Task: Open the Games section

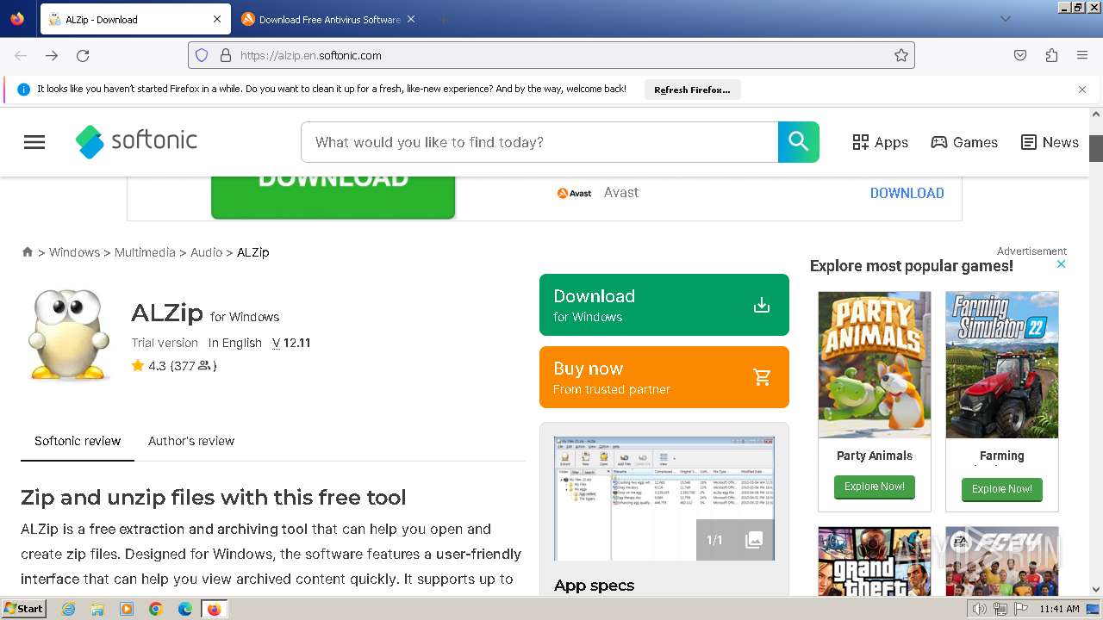Action: tap(964, 142)
